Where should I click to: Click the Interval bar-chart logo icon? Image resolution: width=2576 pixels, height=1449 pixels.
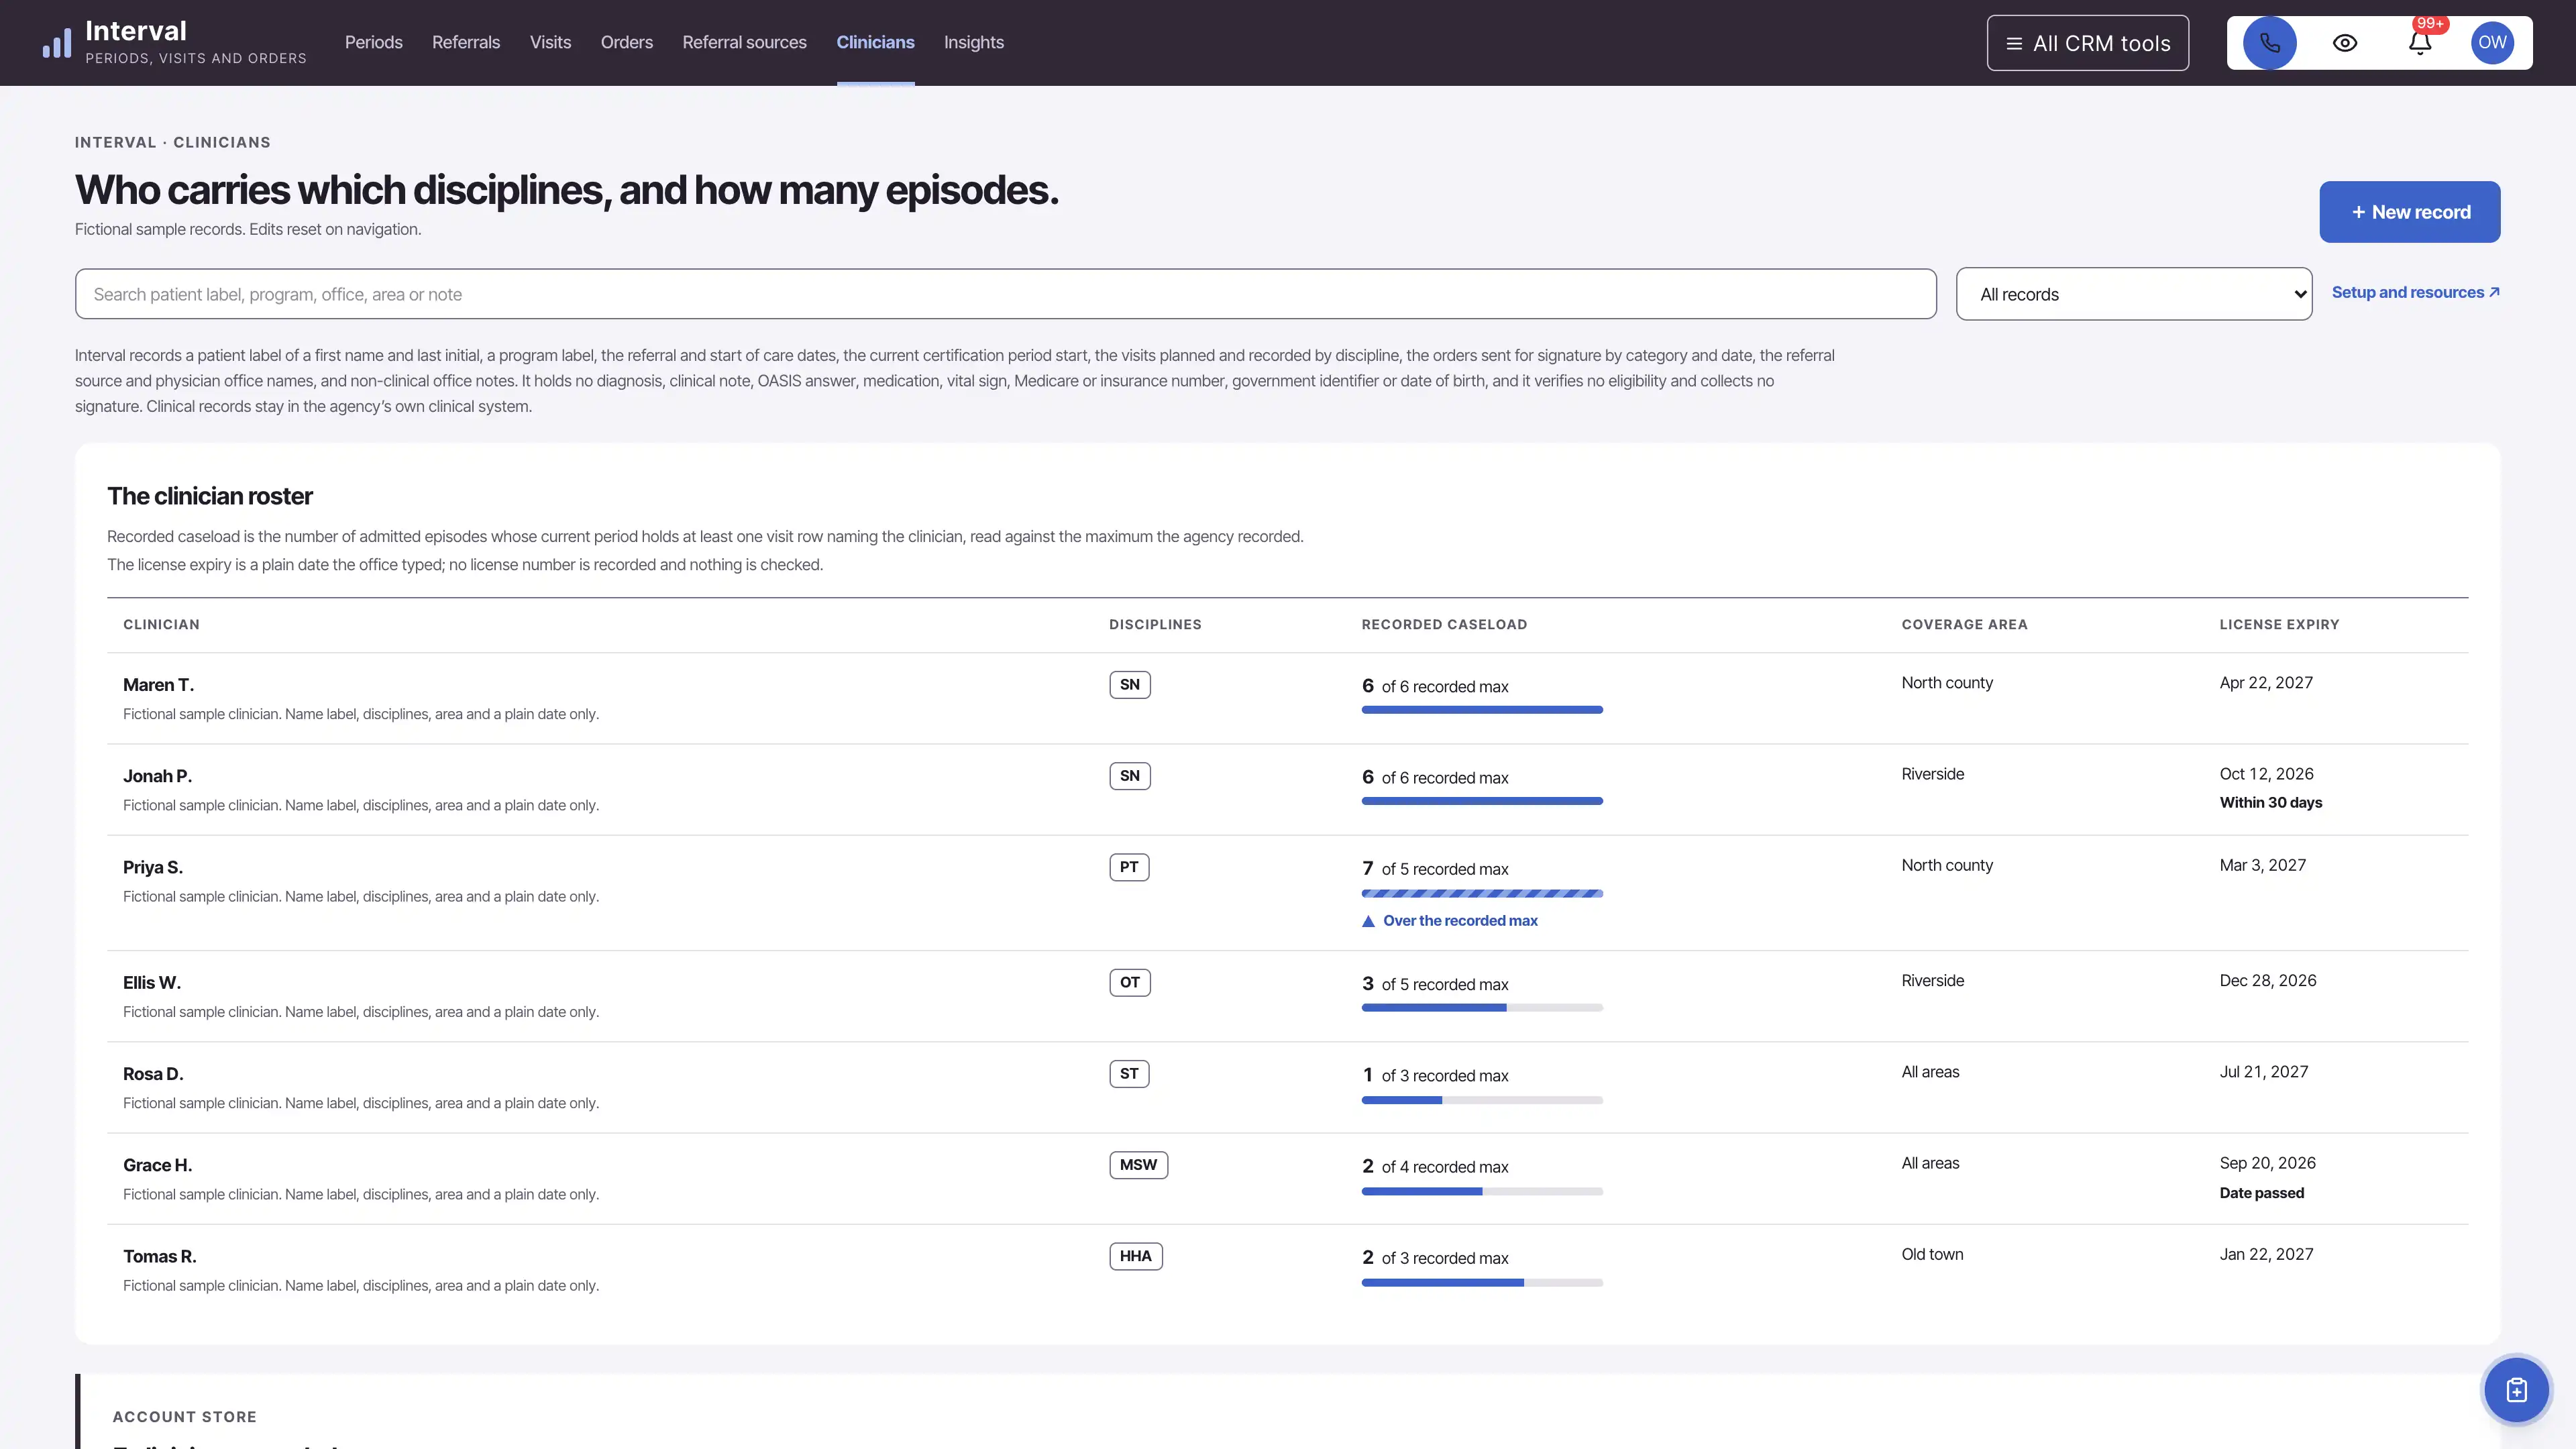pos(57,43)
